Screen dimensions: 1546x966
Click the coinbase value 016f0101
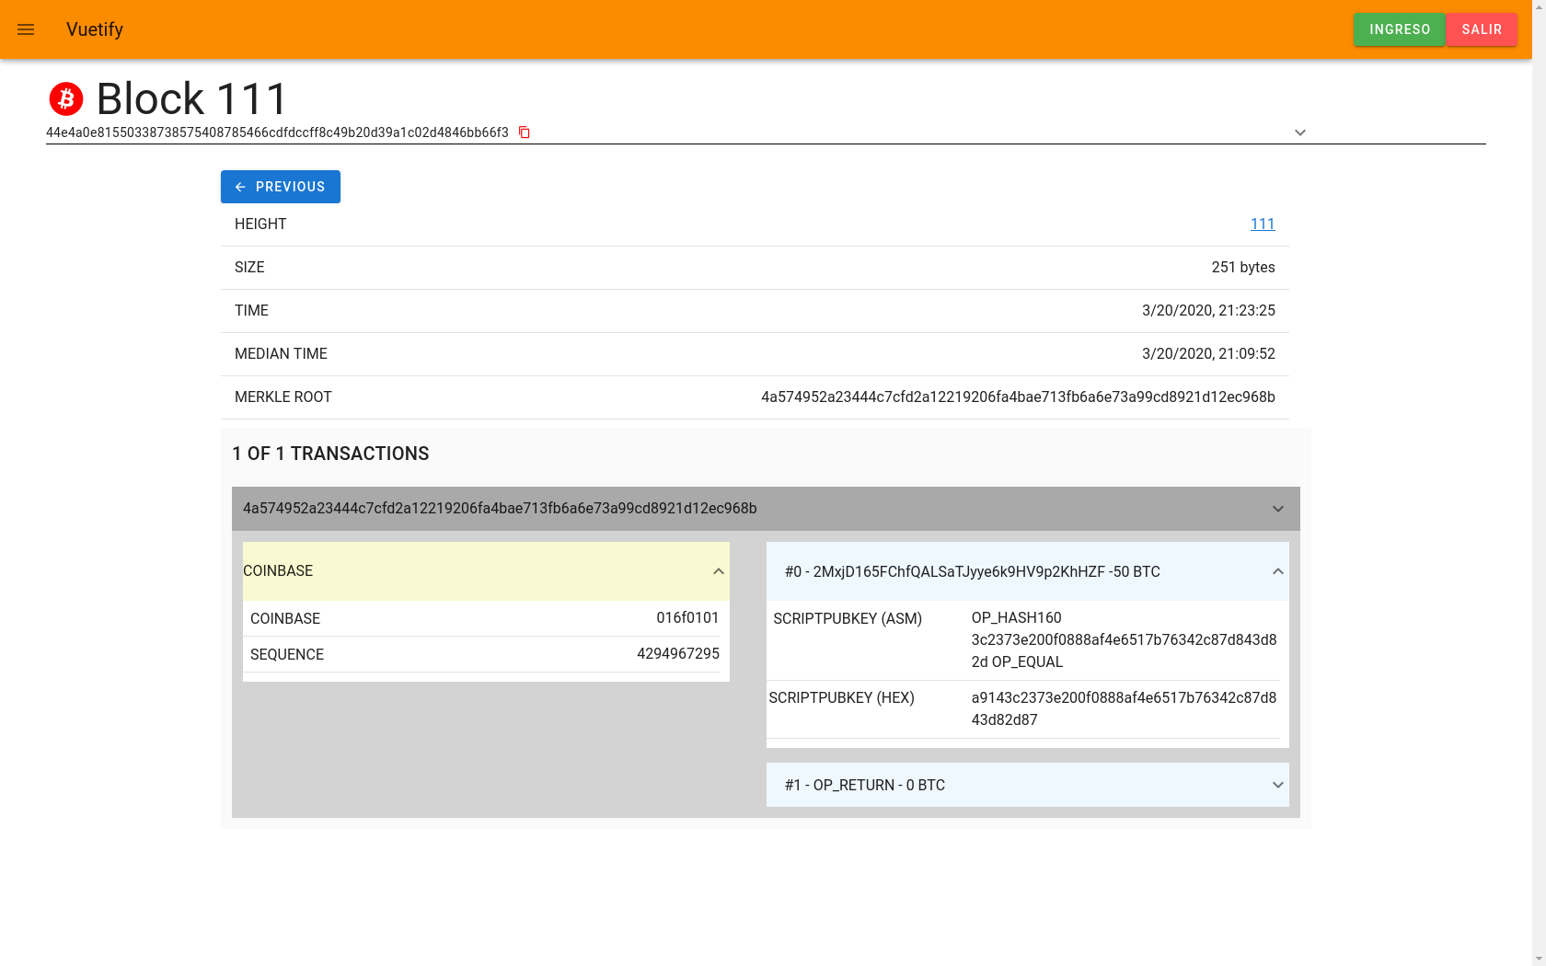pos(687,617)
